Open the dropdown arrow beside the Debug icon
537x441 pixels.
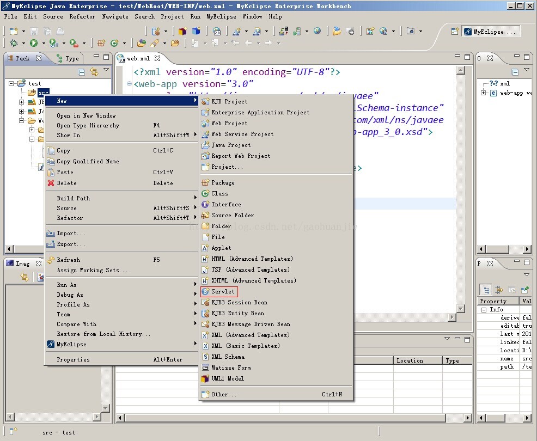(23, 43)
